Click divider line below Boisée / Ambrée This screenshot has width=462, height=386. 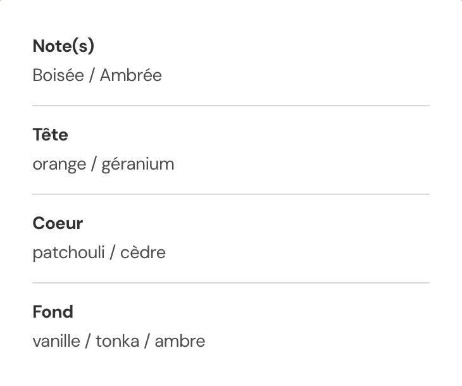[231, 106]
